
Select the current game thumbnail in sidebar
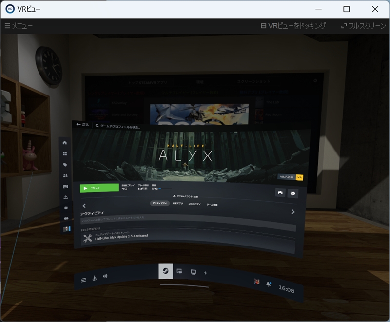67,229
